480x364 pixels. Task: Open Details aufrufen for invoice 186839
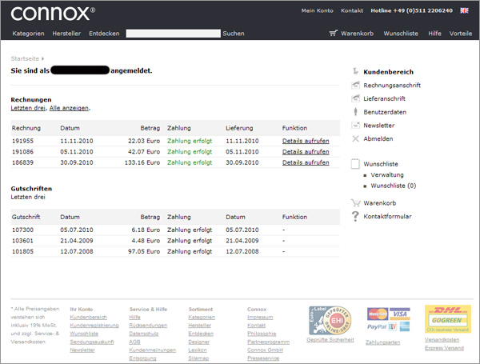coord(306,162)
